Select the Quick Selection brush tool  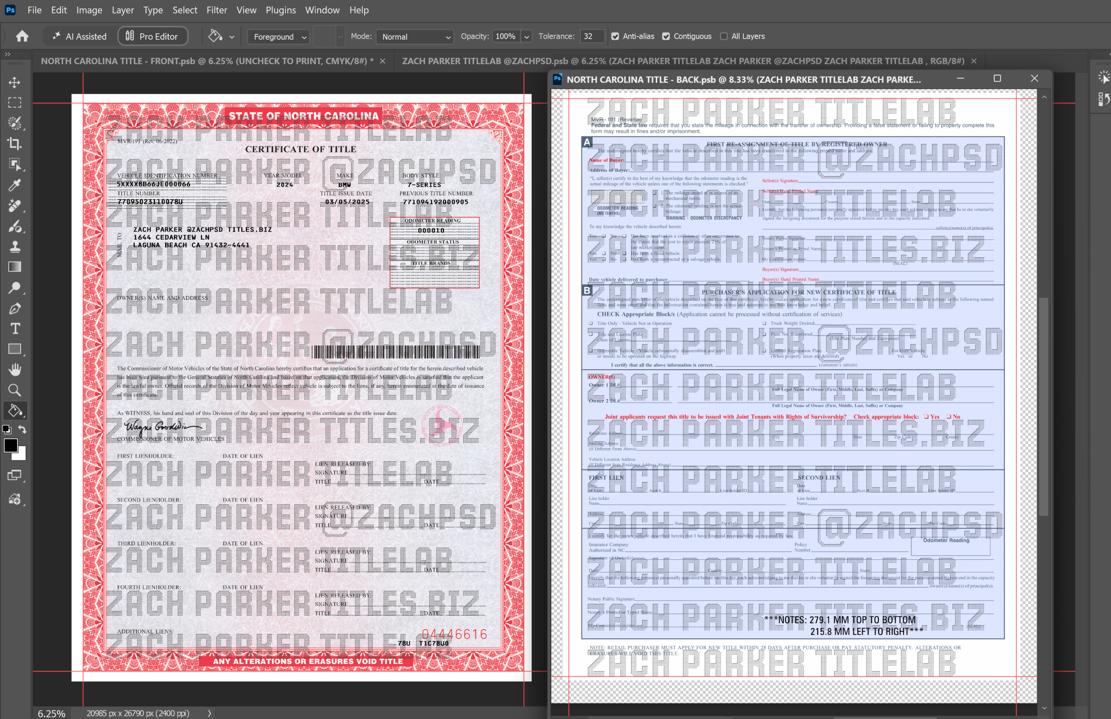click(14, 123)
